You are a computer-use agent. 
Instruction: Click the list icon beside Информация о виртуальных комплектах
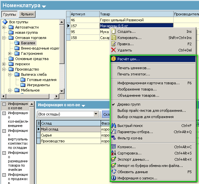pyautogui.click(x=4, y=131)
